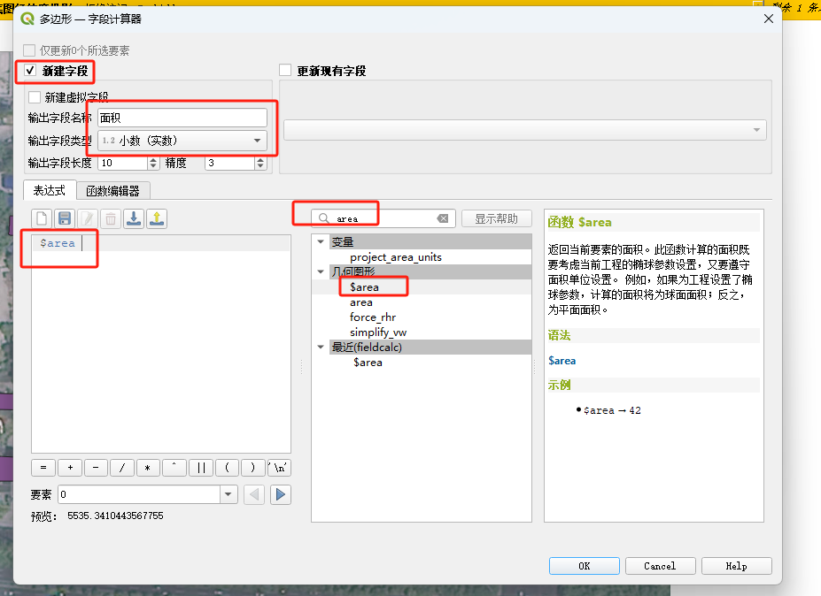
Task: Enable the 更新现有字段 checkbox
Action: (x=285, y=71)
